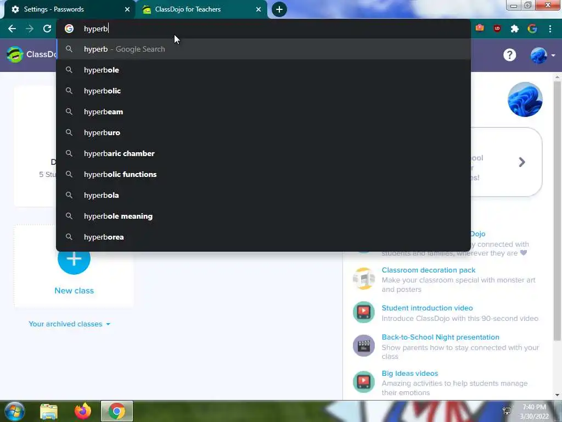Open the Windows Start menu
Screen dimensions: 562x422
[14, 411]
